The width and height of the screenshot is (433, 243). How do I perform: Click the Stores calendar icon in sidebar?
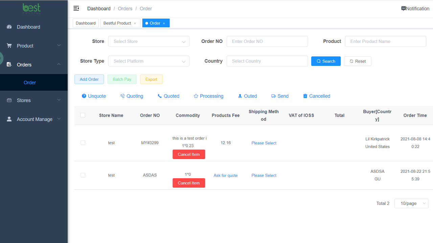pyautogui.click(x=9, y=100)
